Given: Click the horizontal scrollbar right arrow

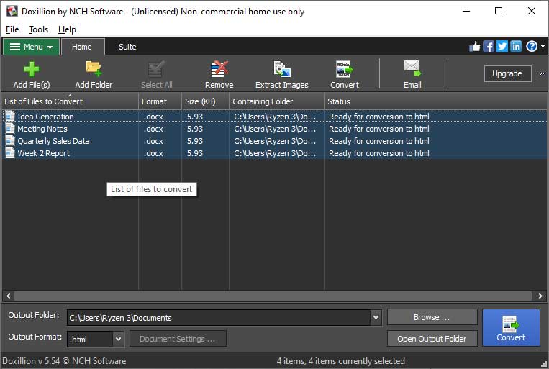Looking at the screenshot, I should 540,296.
